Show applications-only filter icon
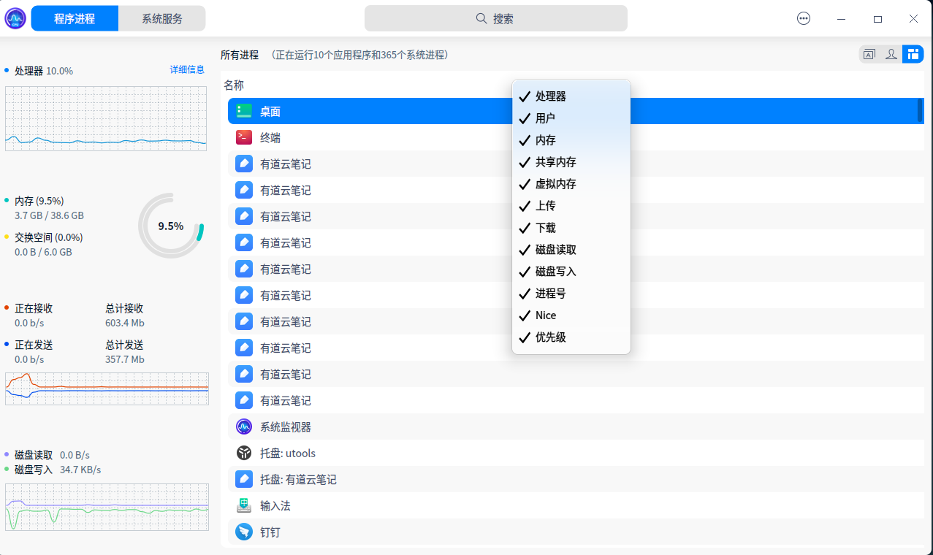Screen dimensions: 933x555 click(869, 54)
